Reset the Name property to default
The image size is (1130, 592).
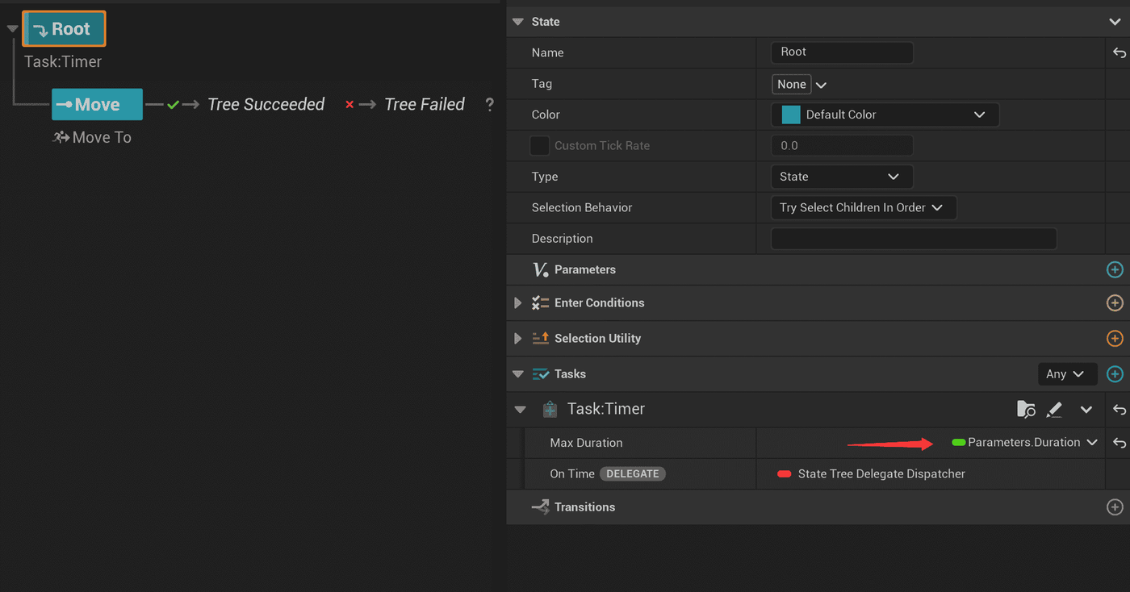[x=1119, y=52]
